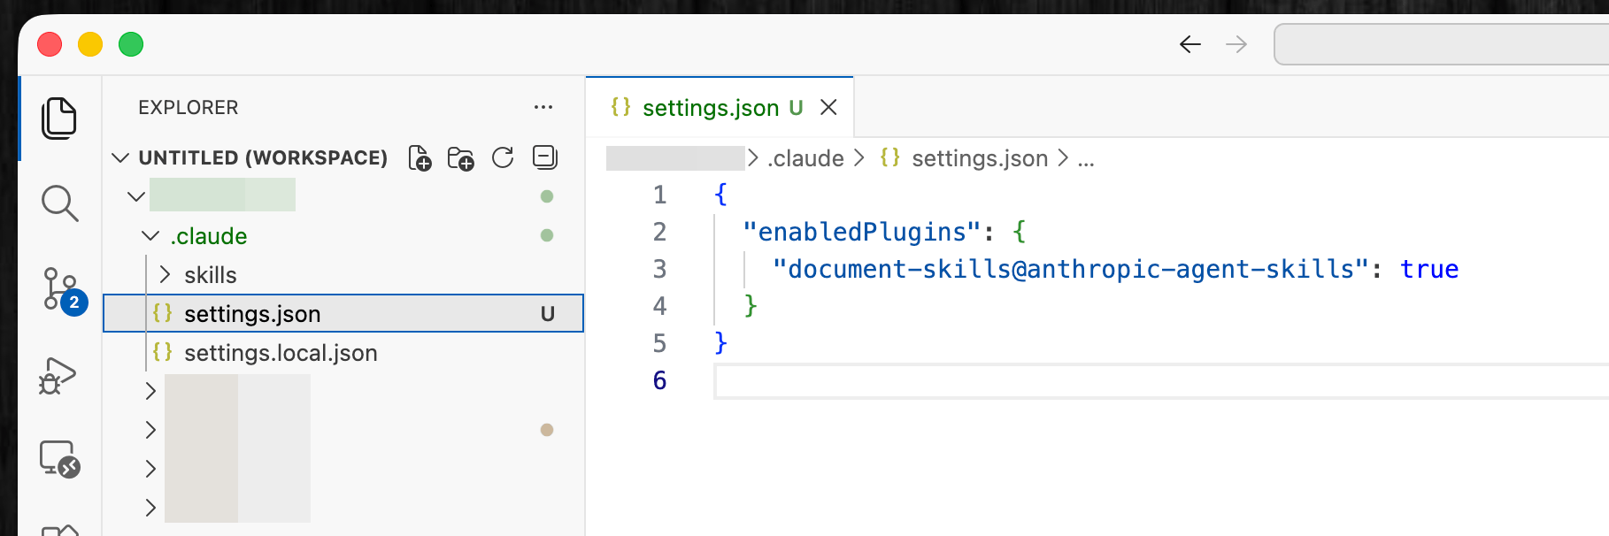This screenshot has height=536, width=1609.
Task: Open Source Control view with 2 changes
Action: [61, 289]
